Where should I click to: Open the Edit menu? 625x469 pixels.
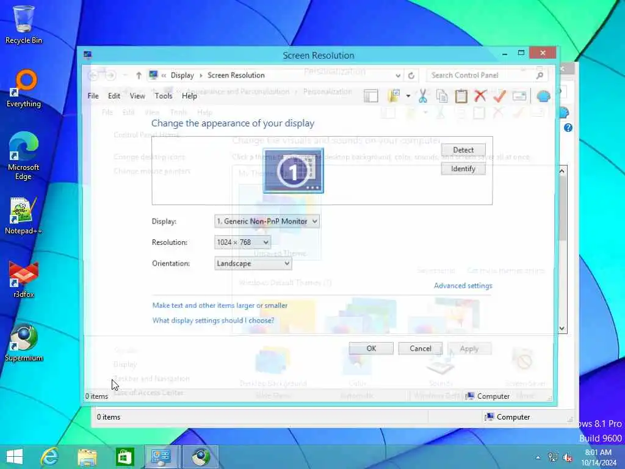(x=114, y=96)
